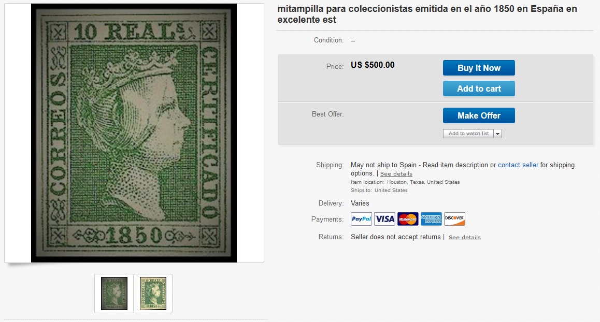The image size is (600, 322).
Task: Open shipping See details link
Action: (396, 173)
